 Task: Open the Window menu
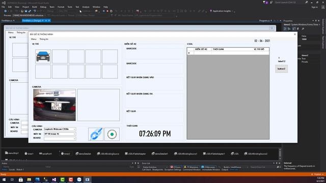tap(96, 7)
